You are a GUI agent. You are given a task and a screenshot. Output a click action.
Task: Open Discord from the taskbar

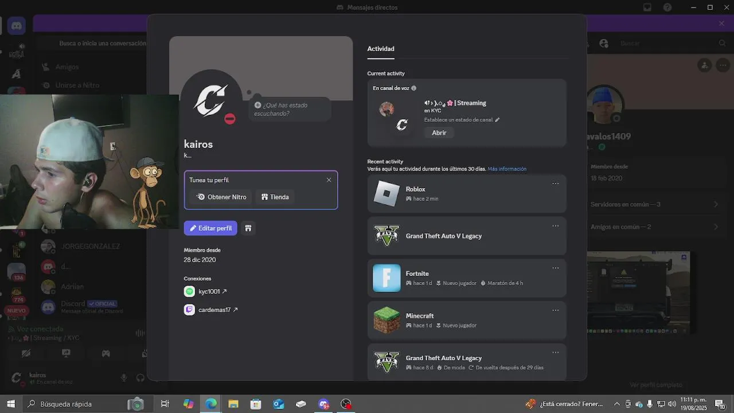pyautogui.click(x=323, y=404)
